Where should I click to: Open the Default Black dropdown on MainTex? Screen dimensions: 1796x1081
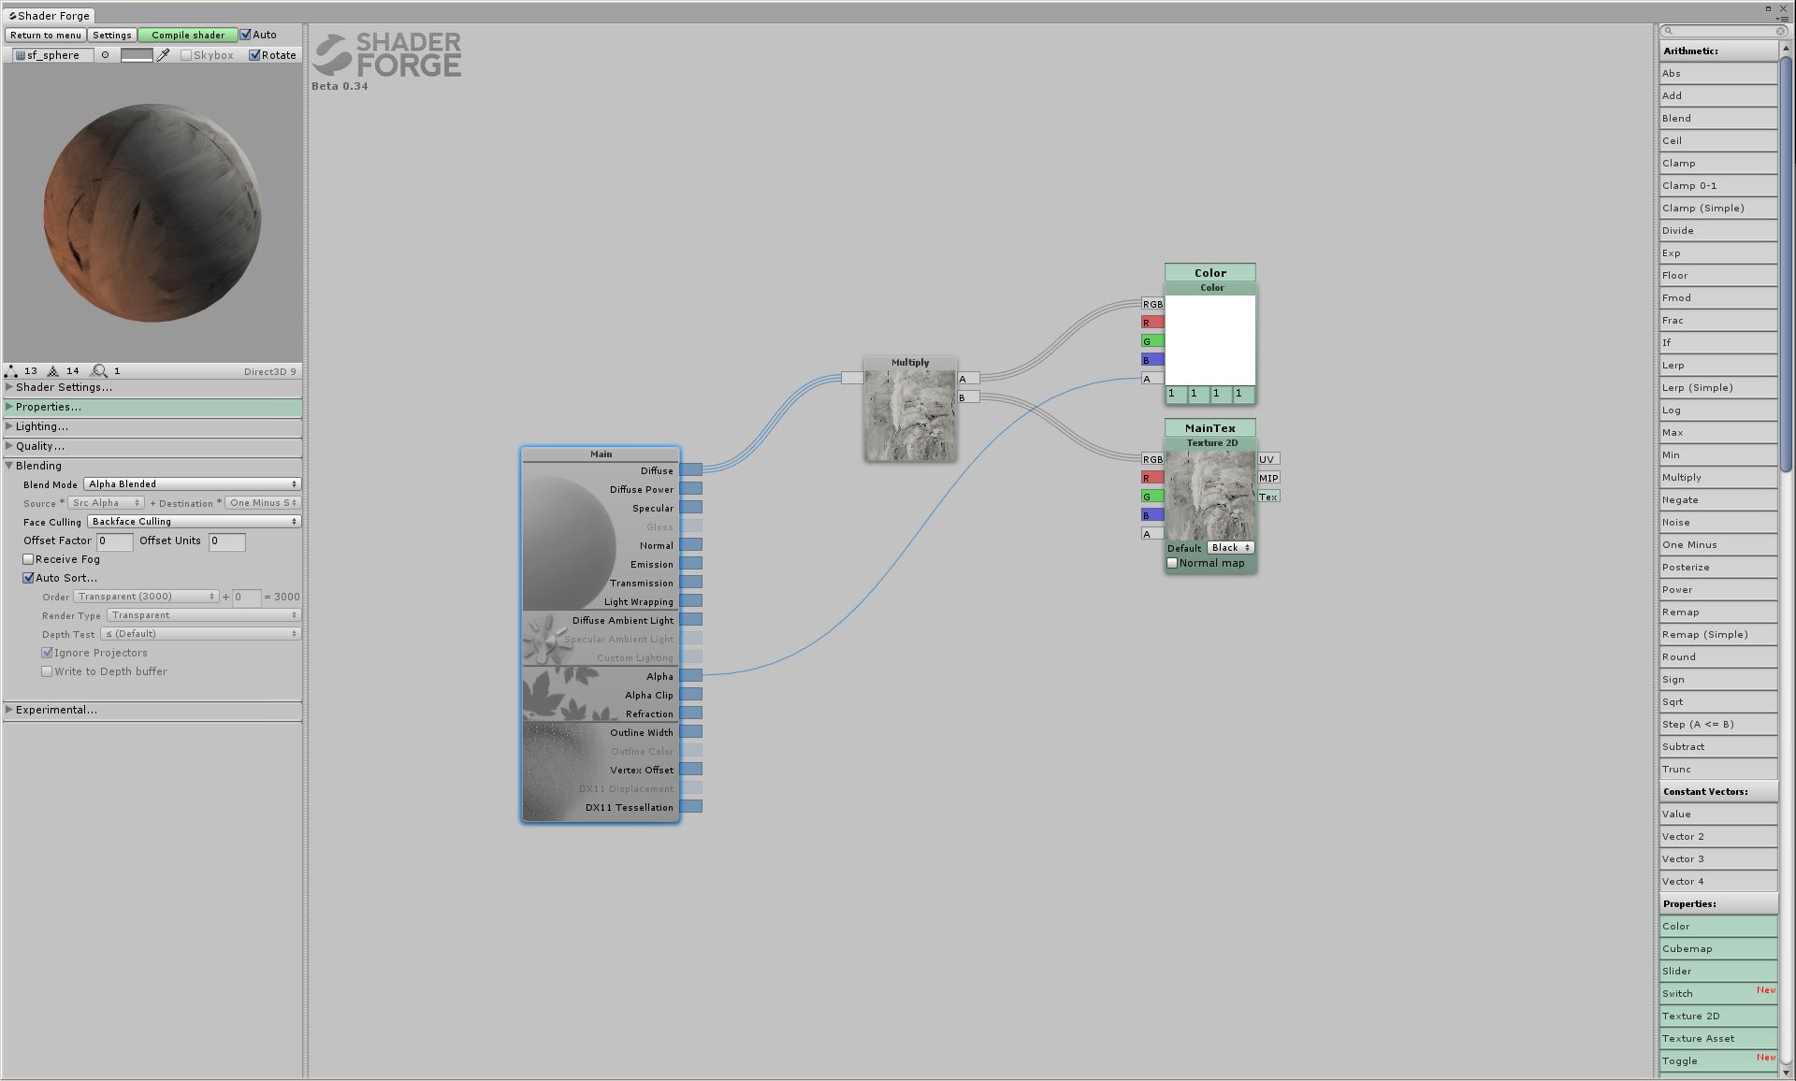click(1230, 547)
